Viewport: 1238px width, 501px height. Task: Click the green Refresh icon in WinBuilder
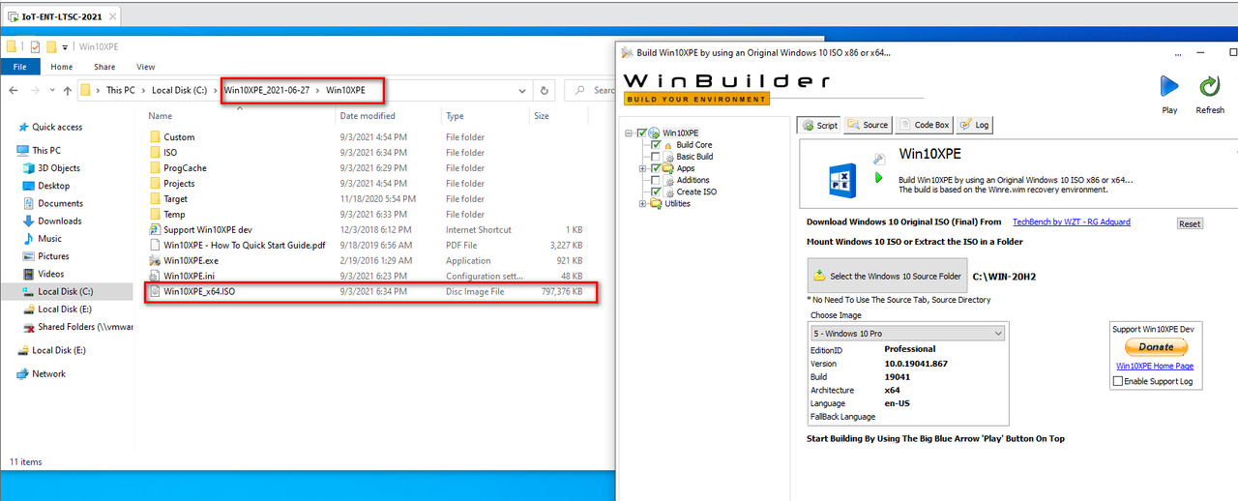click(x=1210, y=87)
